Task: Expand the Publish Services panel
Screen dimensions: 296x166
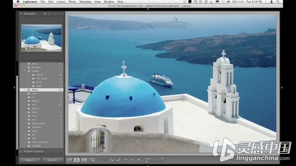Action: (x=21, y=151)
